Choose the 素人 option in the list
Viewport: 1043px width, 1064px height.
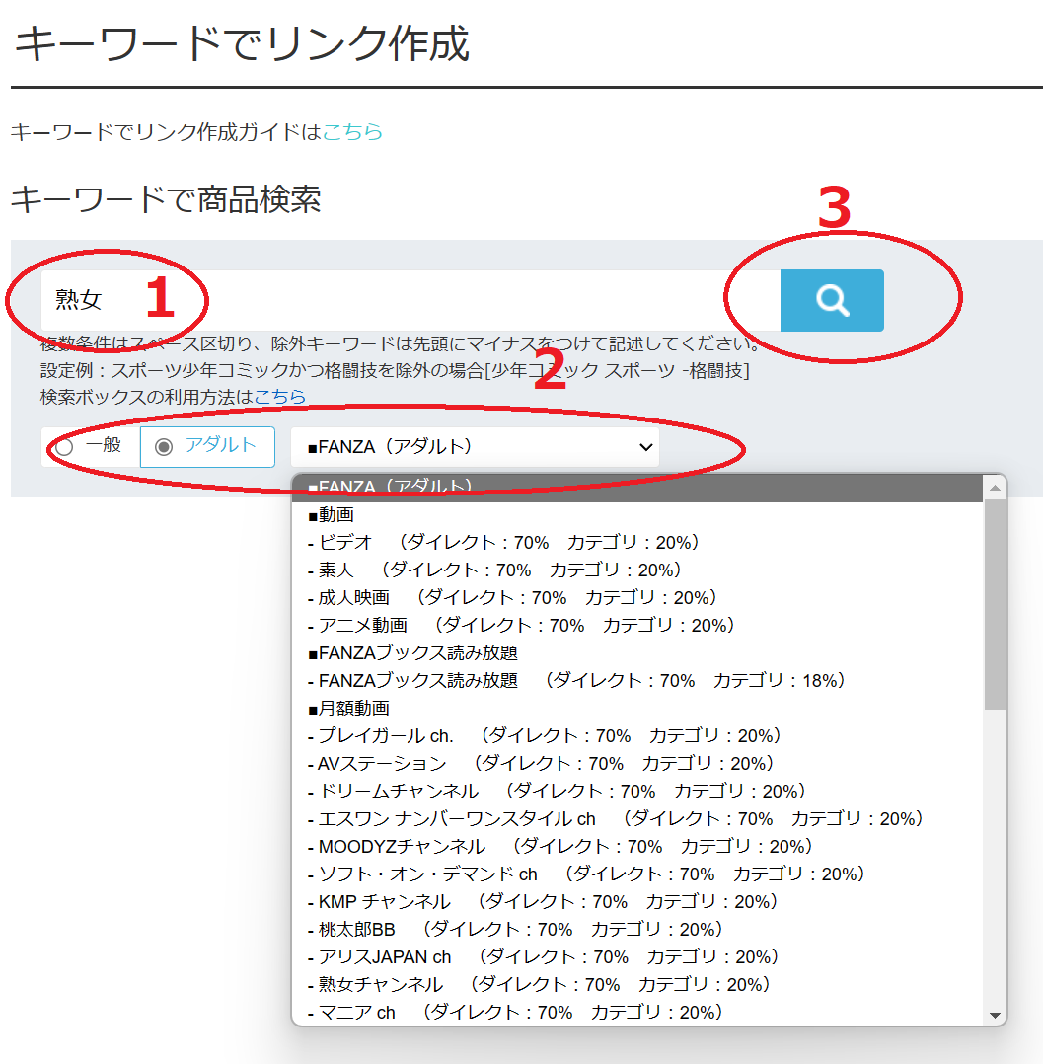(x=499, y=570)
